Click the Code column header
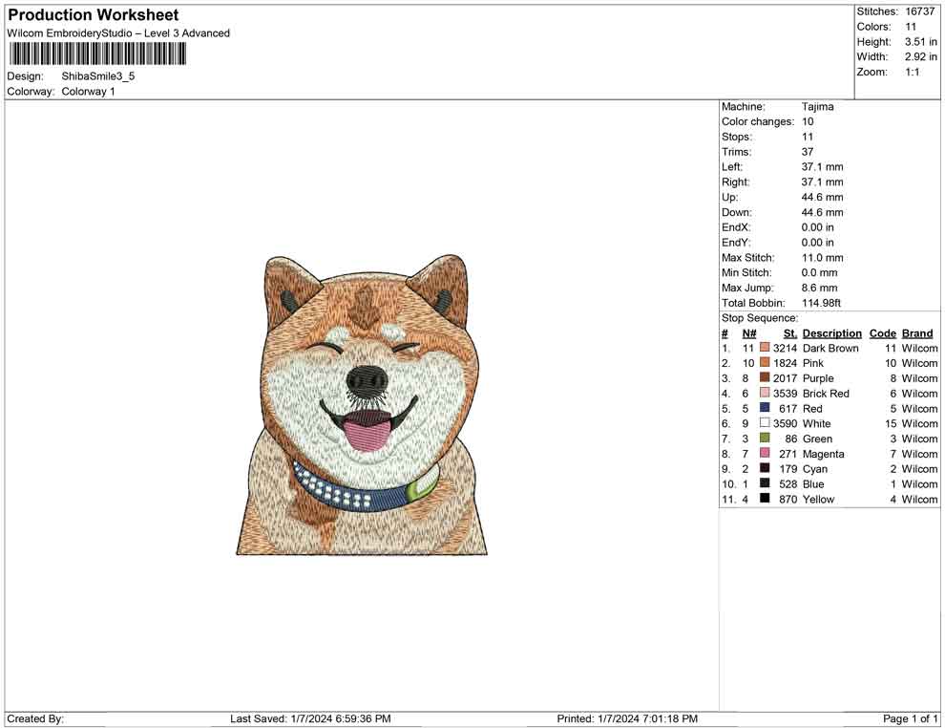 [882, 333]
